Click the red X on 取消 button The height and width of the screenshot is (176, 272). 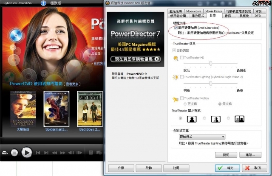(x=247, y=168)
